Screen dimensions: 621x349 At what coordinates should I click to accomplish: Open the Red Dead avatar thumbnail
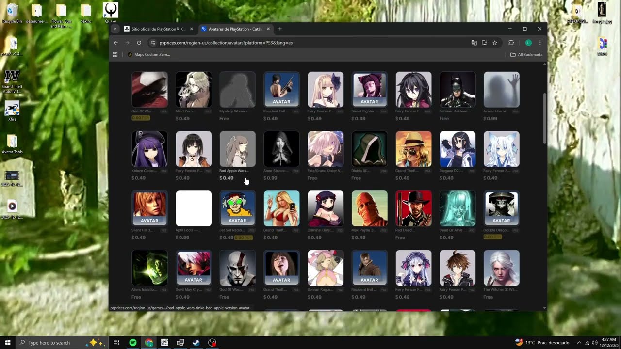(413, 208)
